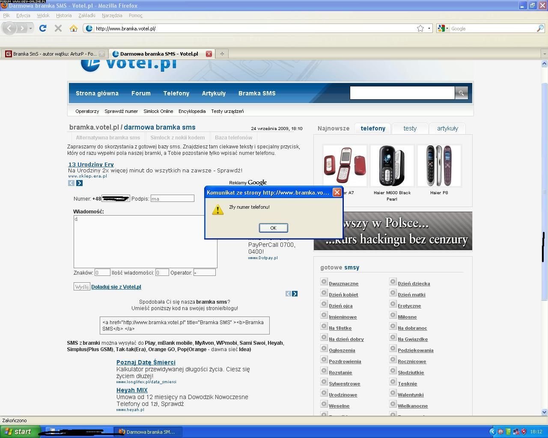Open Forum in the blue navigation bar
This screenshot has height=438, width=548.
click(141, 93)
